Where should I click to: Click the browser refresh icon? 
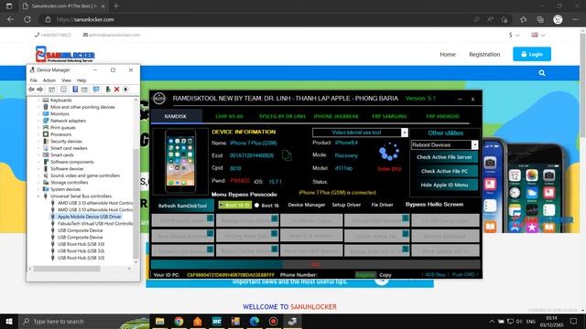[x=27, y=19]
